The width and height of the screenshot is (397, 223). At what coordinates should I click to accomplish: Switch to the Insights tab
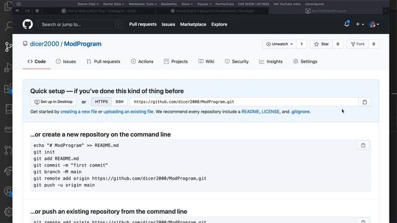click(270, 61)
